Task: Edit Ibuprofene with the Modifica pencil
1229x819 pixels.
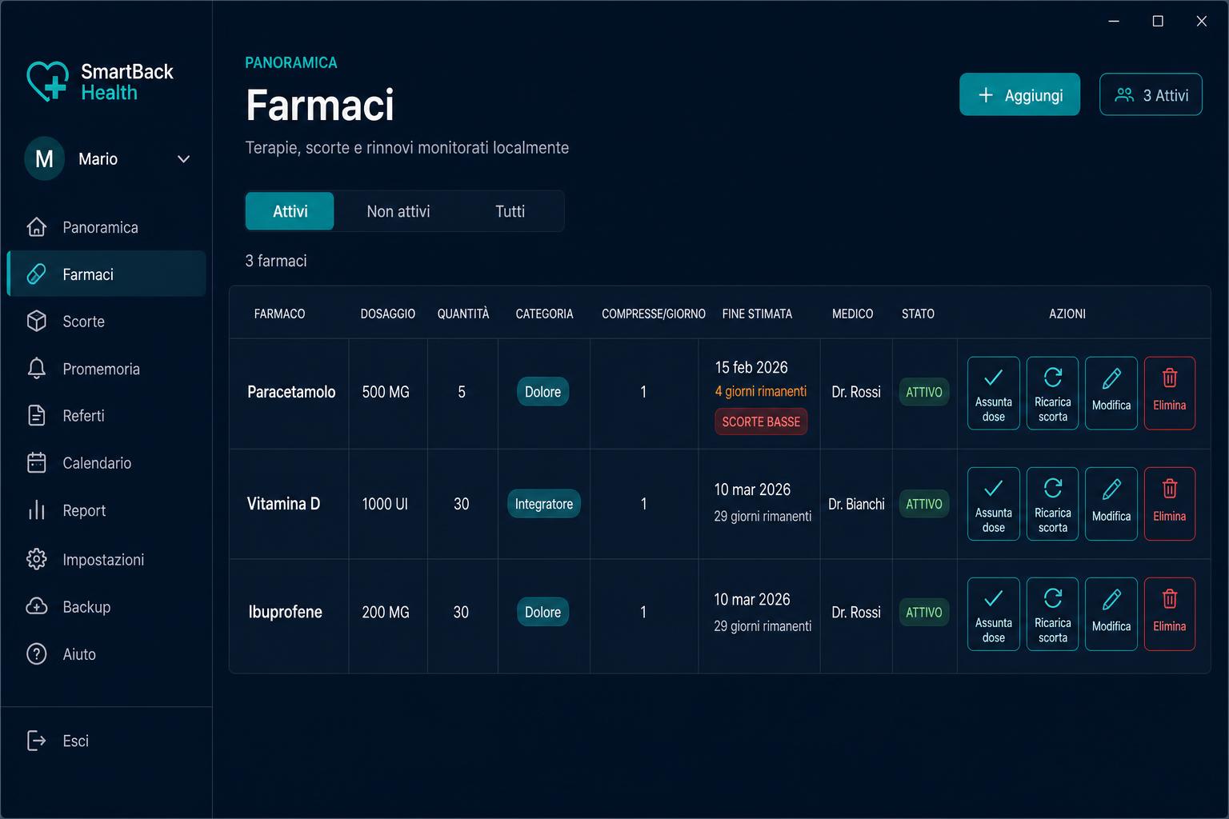Action: click(1111, 614)
